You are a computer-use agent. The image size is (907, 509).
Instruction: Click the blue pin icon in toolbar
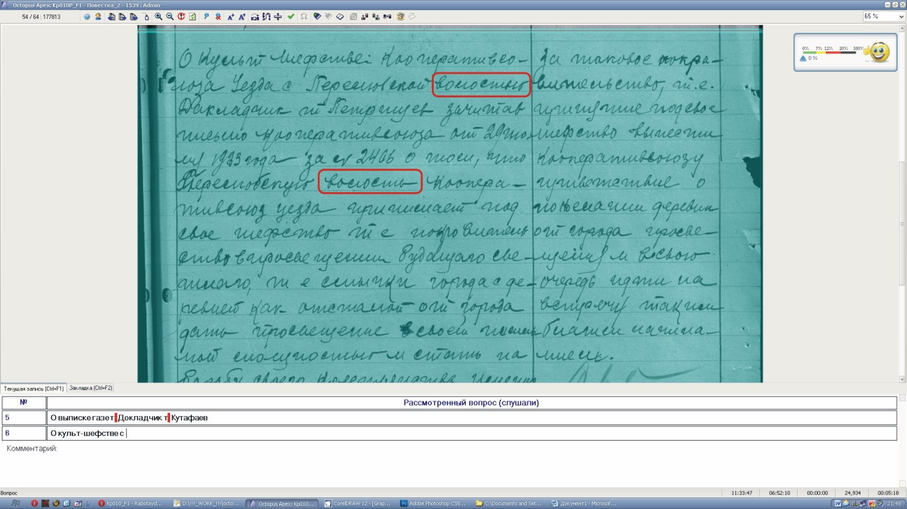pos(206,16)
